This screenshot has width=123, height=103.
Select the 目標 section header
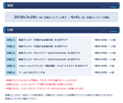pyautogui.click(x=61, y=30)
